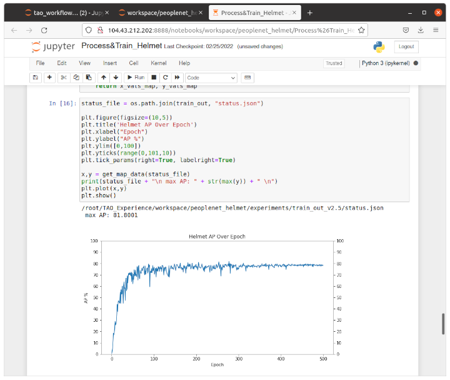Click the page vertical scrollbar thumb
450x380 pixels.
click(x=444, y=323)
